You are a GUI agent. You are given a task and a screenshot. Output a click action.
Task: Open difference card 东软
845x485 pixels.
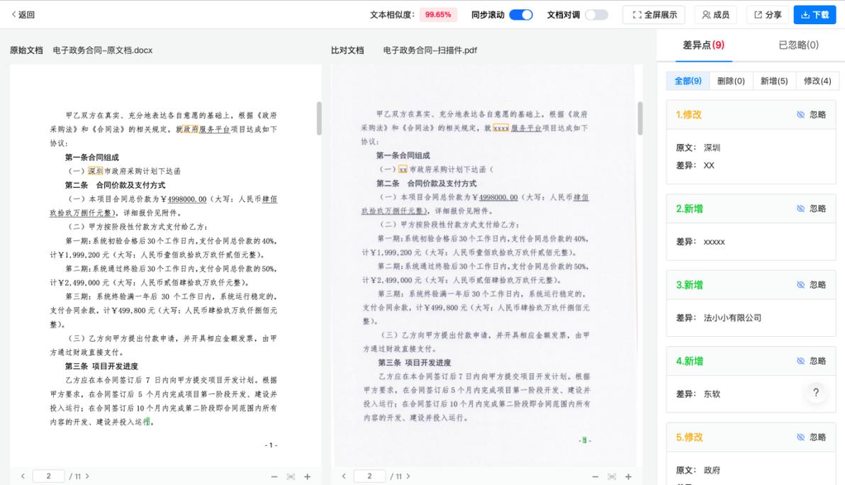(x=751, y=380)
